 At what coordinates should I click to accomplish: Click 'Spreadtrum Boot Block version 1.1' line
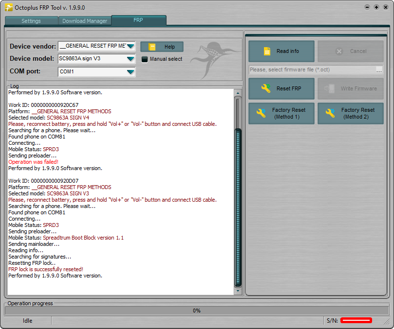pyautogui.click(x=83, y=238)
